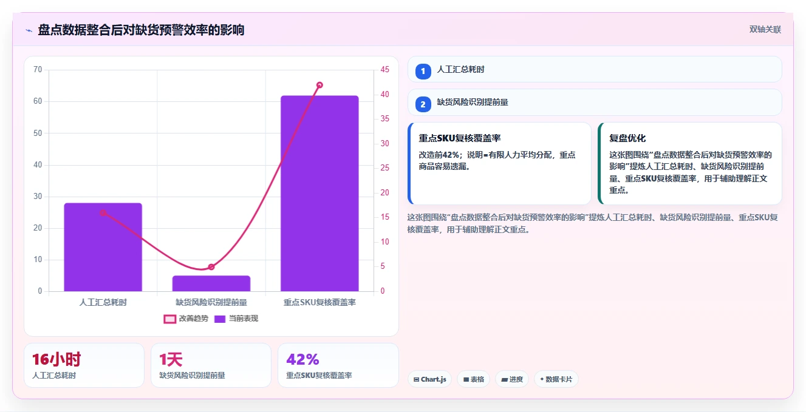
Task: Open the 重点SKU复核覆盖率 info card
Action: click(x=499, y=163)
